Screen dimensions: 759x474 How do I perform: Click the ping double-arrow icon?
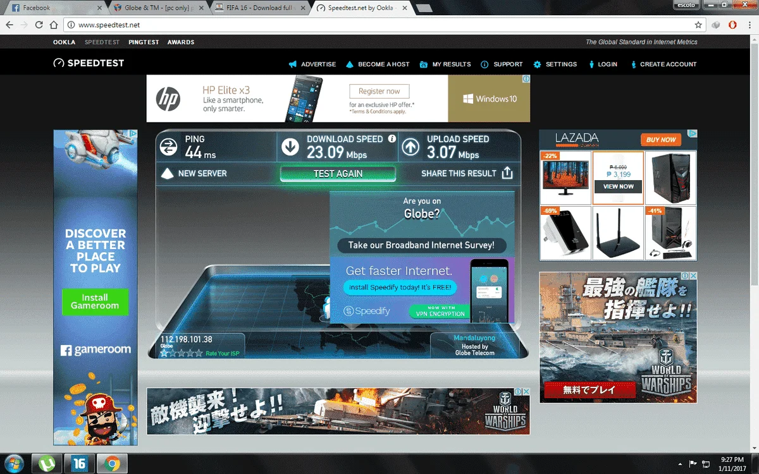pyautogui.click(x=168, y=147)
